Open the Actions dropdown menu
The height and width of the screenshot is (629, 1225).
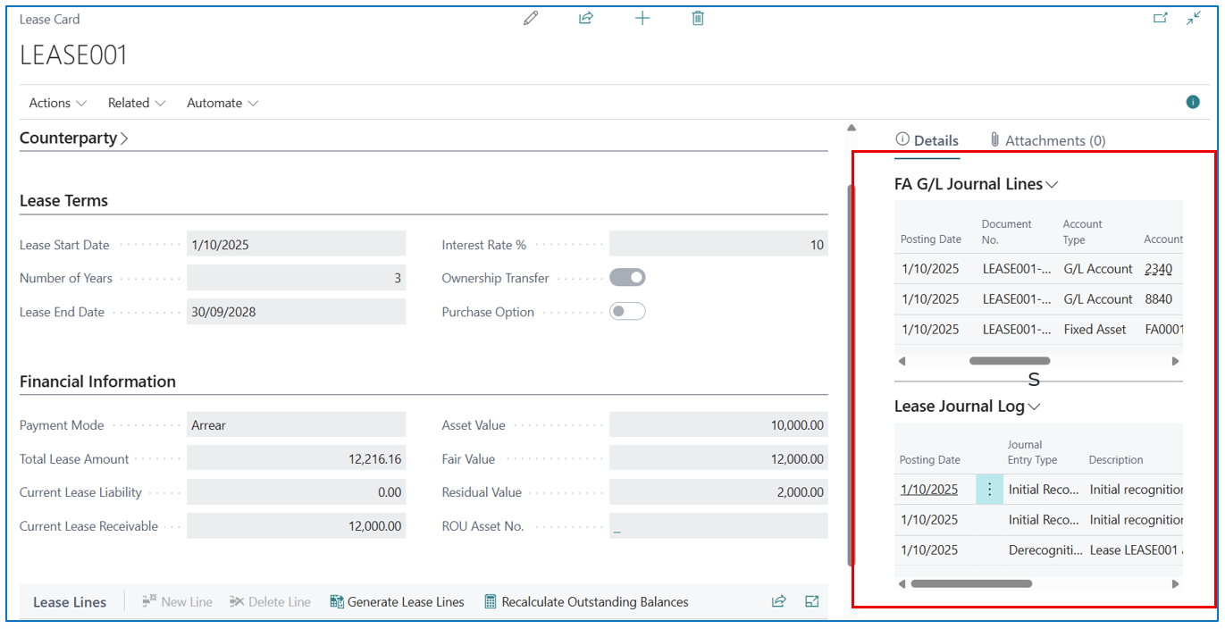coord(57,103)
